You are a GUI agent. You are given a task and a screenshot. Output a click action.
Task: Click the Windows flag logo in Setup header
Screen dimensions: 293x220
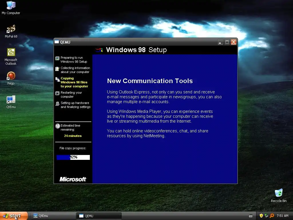pyautogui.click(x=99, y=50)
